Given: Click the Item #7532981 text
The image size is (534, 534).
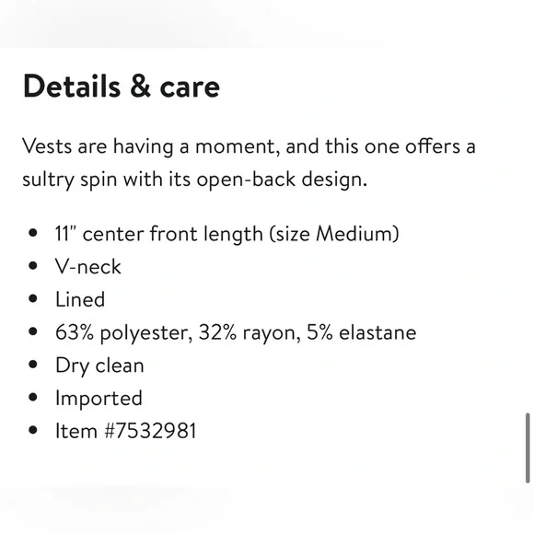Looking at the screenshot, I should pos(126,431).
